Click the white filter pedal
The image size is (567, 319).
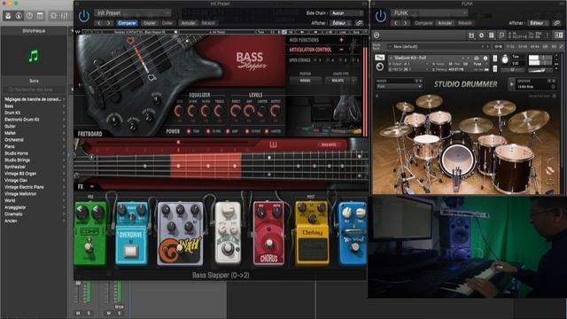click(x=228, y=232)
